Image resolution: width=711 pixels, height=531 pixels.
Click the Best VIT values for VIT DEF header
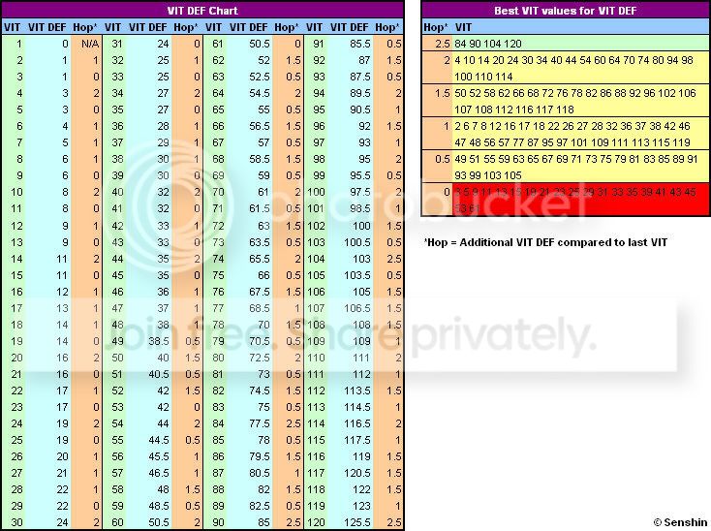click(x=566, y=10)
